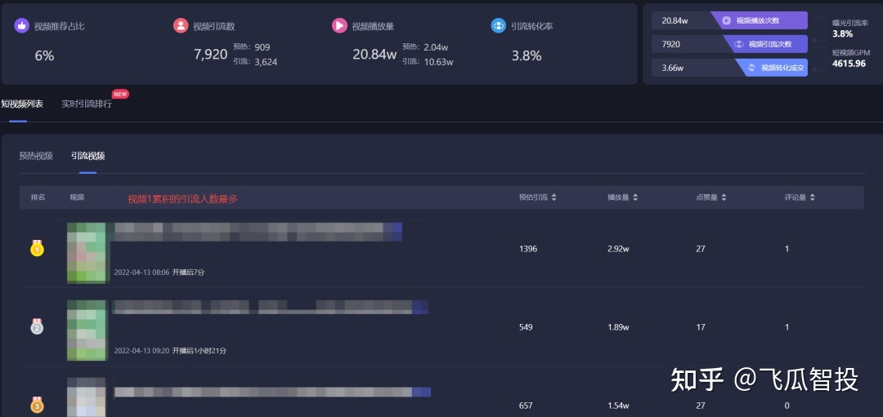The height and width of the screenshot is (417, 883).
Task: Open the first ranked video thumbnail
Action: [x=87, y=252]
